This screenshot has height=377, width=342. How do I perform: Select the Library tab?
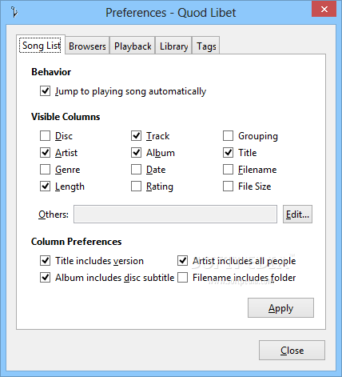pyautogui.click(x=173, y=46)
